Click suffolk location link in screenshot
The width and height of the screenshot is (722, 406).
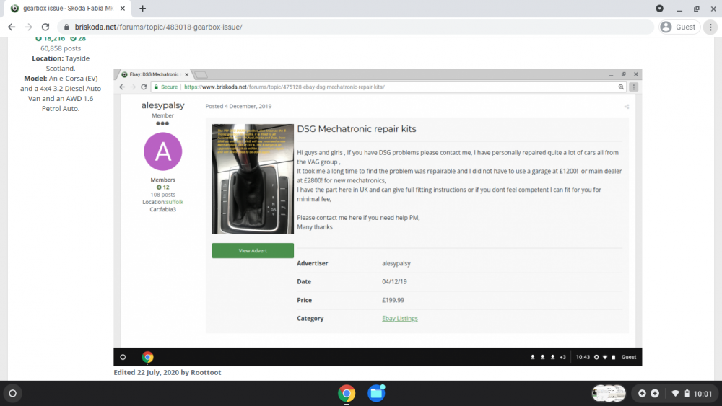tap(175, 202)
